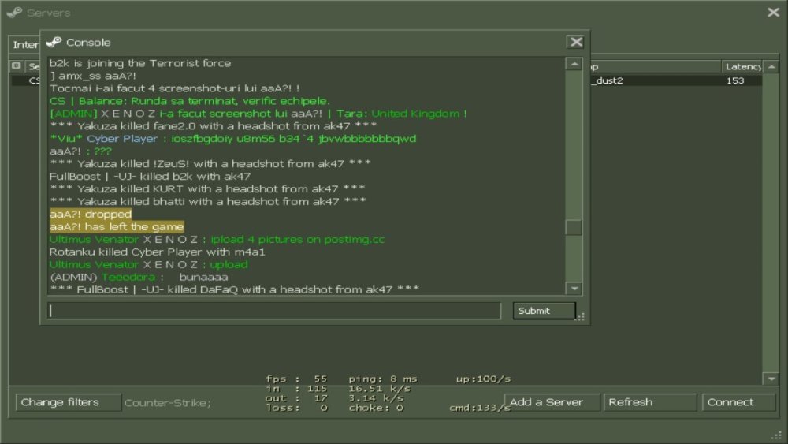This screenshot has width=788, height=444.
Task: Switch to the Internet tab
Action: click(x=25, y=45)
